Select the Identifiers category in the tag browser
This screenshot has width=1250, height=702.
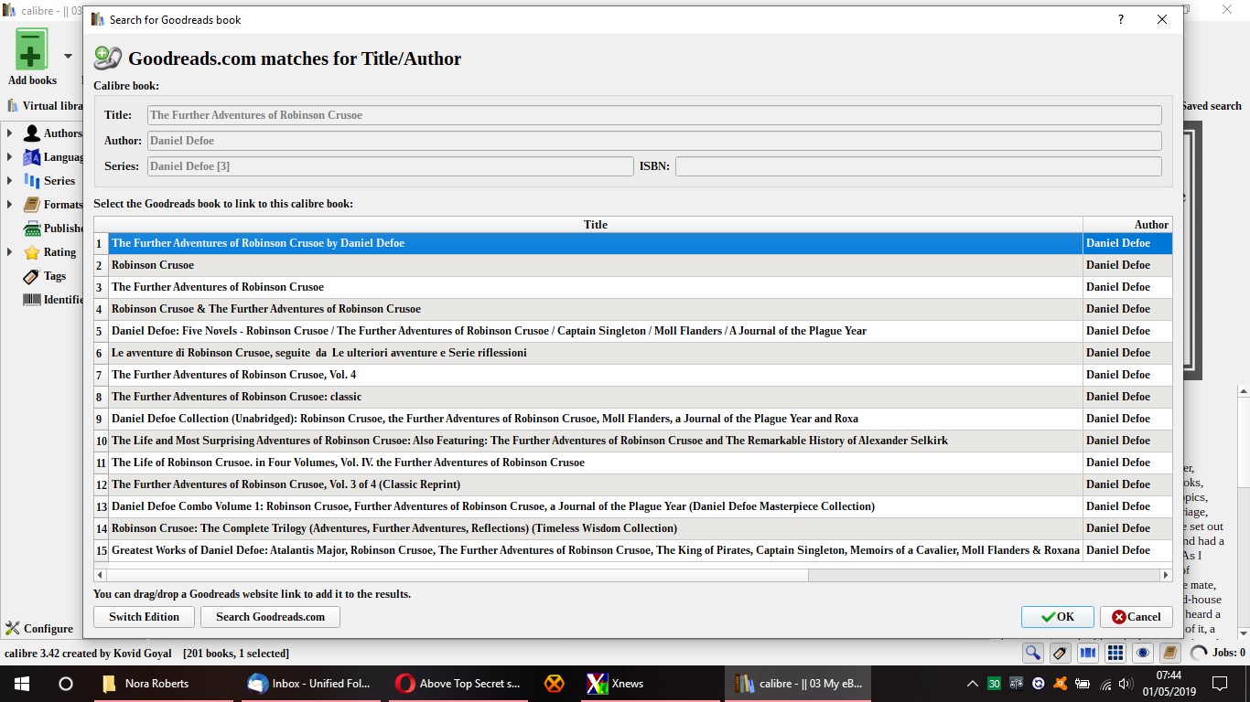[52, 300]
